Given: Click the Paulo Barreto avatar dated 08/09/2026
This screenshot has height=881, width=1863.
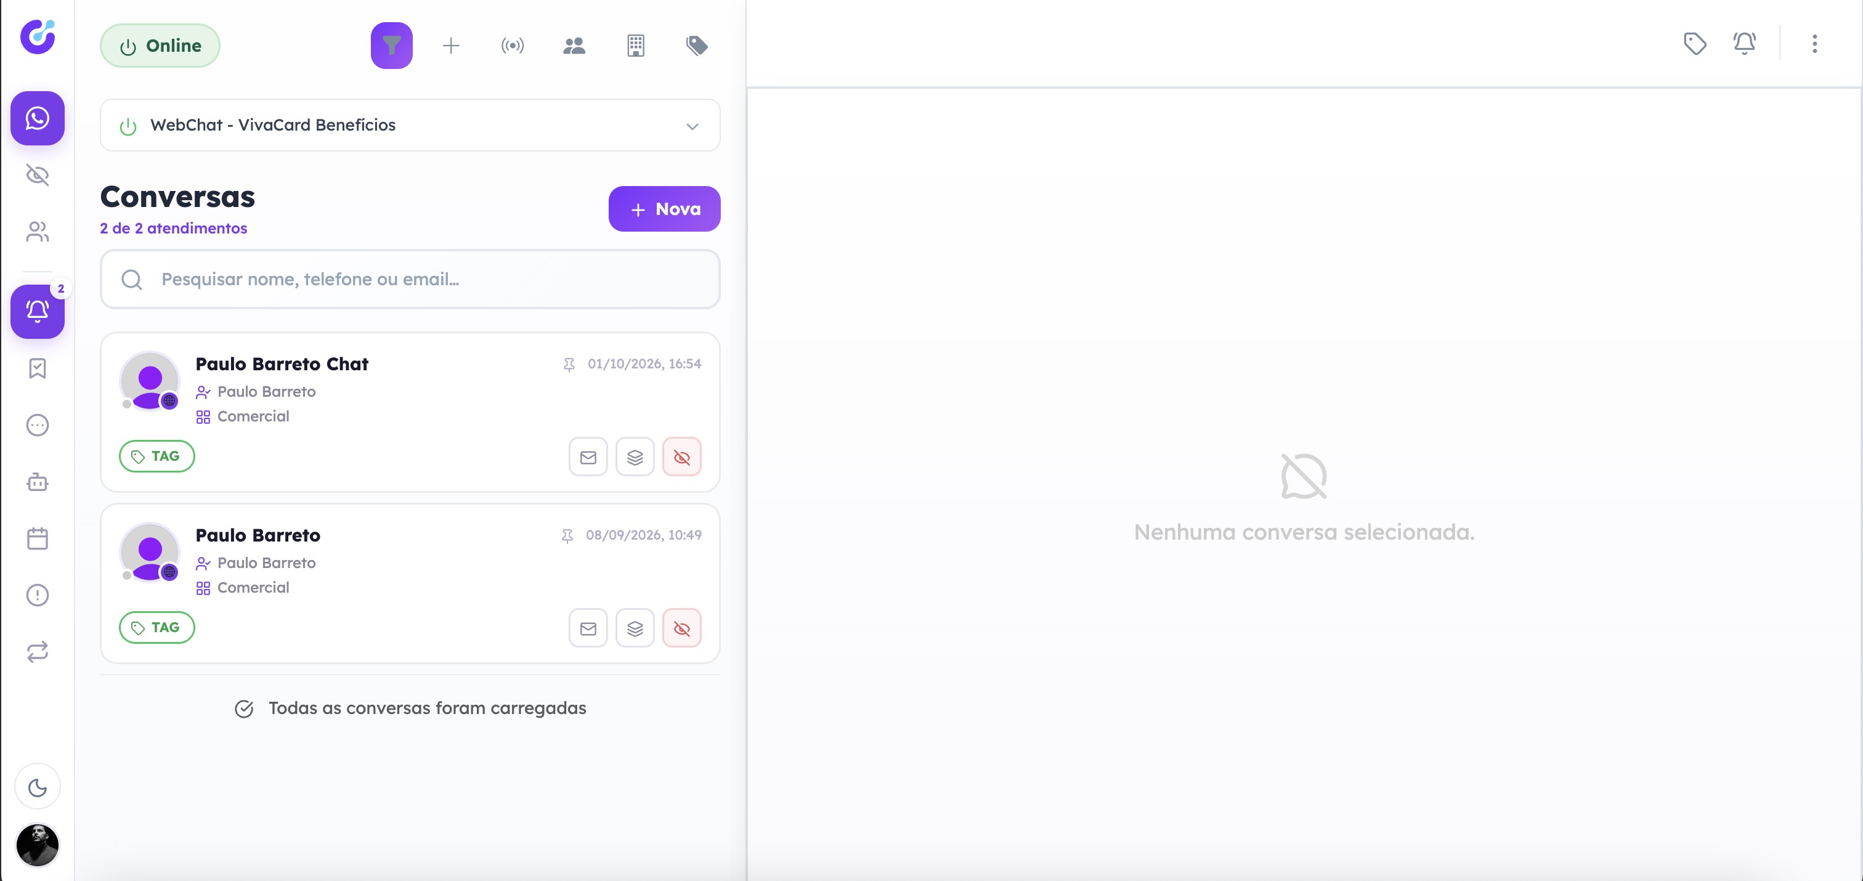Looking at the screenshot, I should [x=150, y=553].
